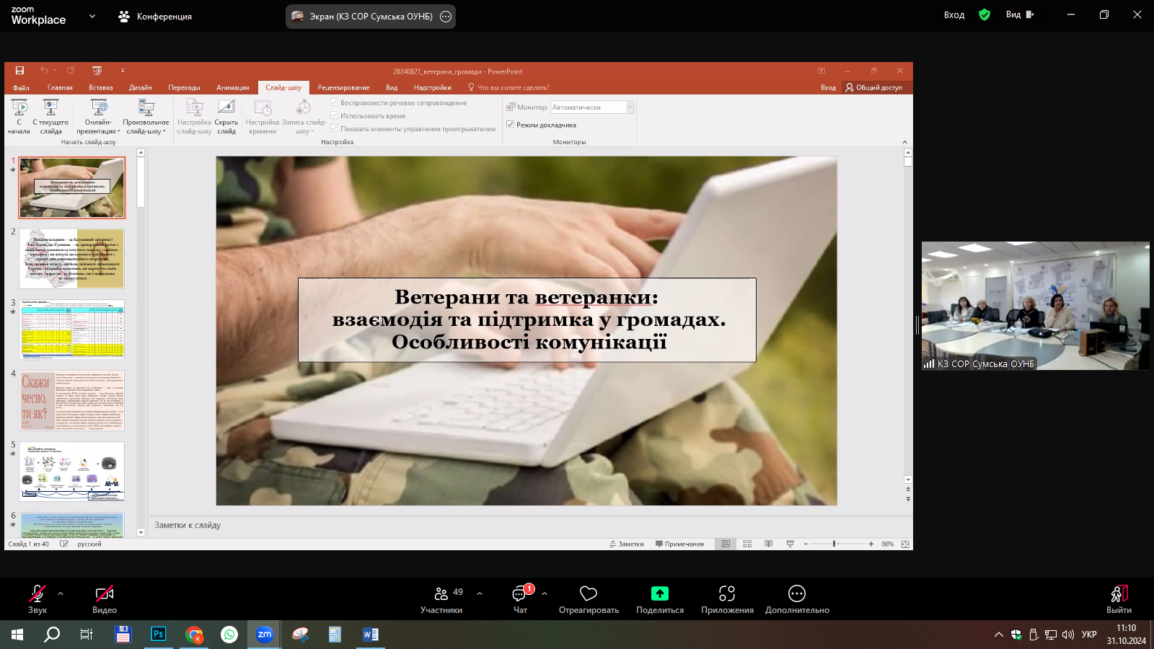Switch to the Animation ribbon tab
The width and height of the screenshot is (1154, 649).
pos(232,87)
